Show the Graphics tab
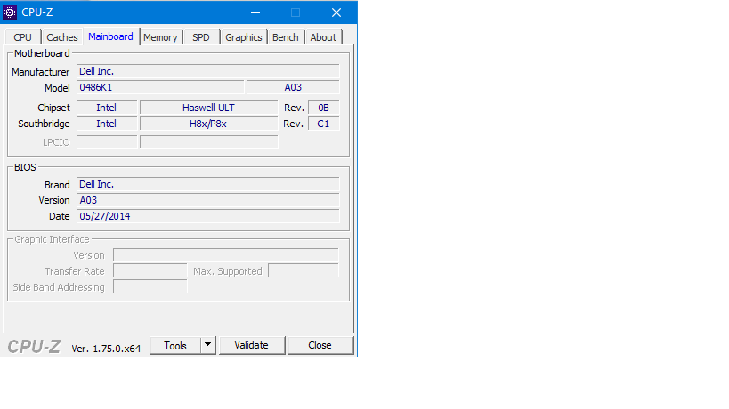 coord(244,37)
